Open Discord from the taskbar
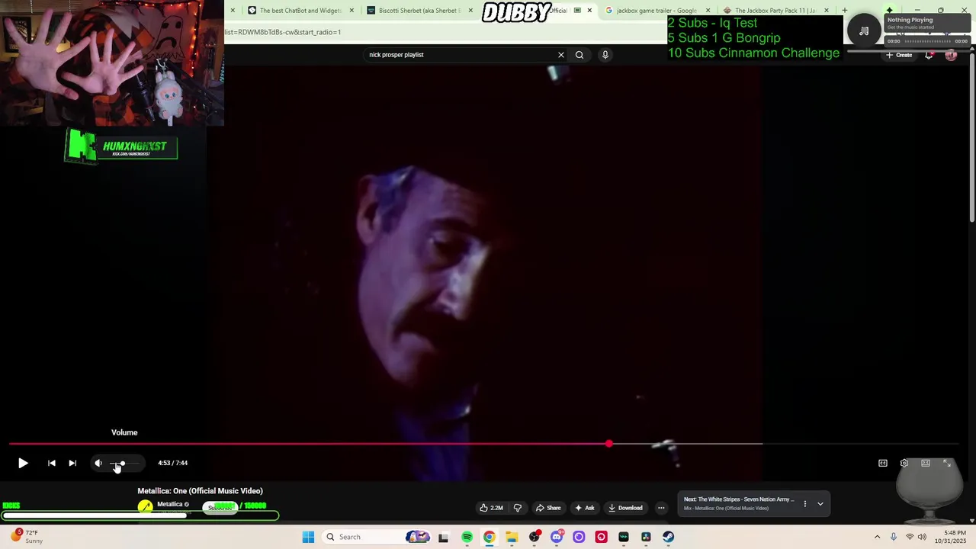The height and width of the screenshot is (549, 976). (557, 537)
